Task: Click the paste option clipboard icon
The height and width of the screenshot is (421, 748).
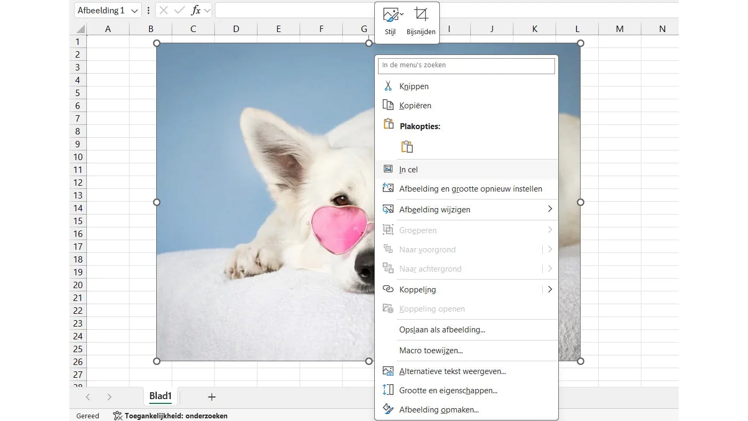Action: click(x=407, y=147)
